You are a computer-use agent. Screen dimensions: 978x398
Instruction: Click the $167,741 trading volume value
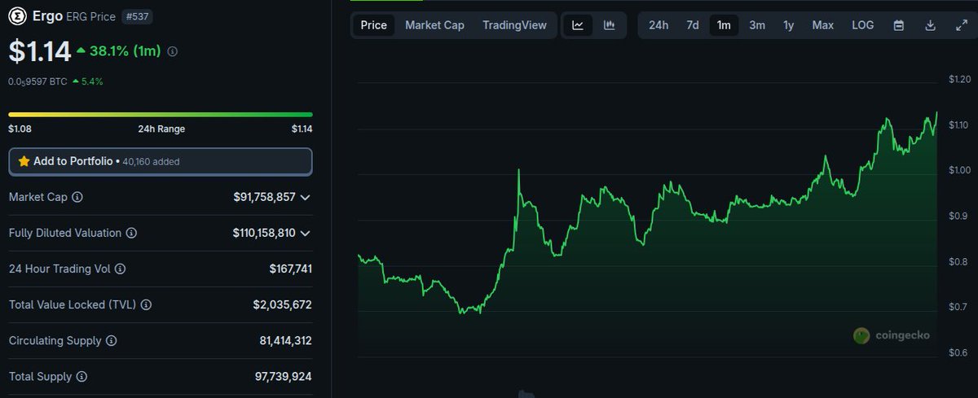pyautogui.click(x=291, y=269)
